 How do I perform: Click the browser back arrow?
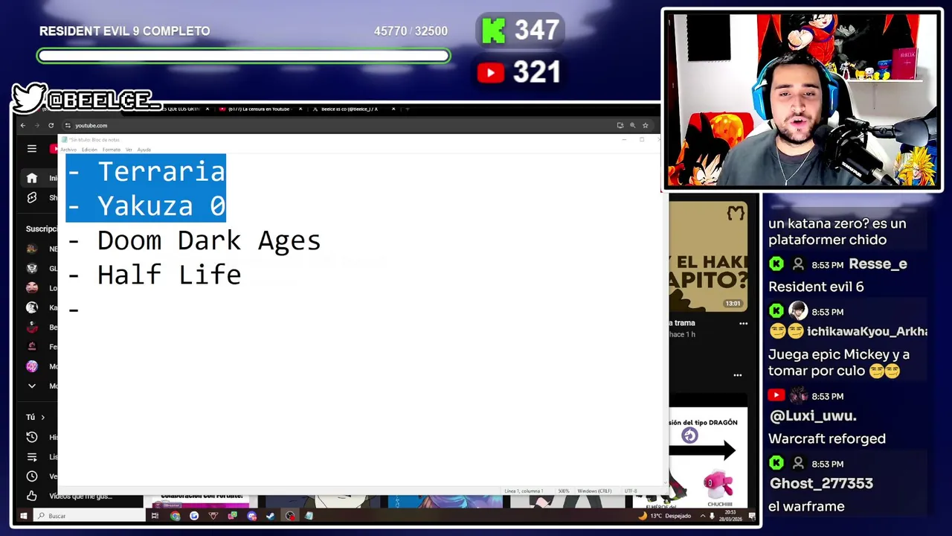(x=23, y=125)
